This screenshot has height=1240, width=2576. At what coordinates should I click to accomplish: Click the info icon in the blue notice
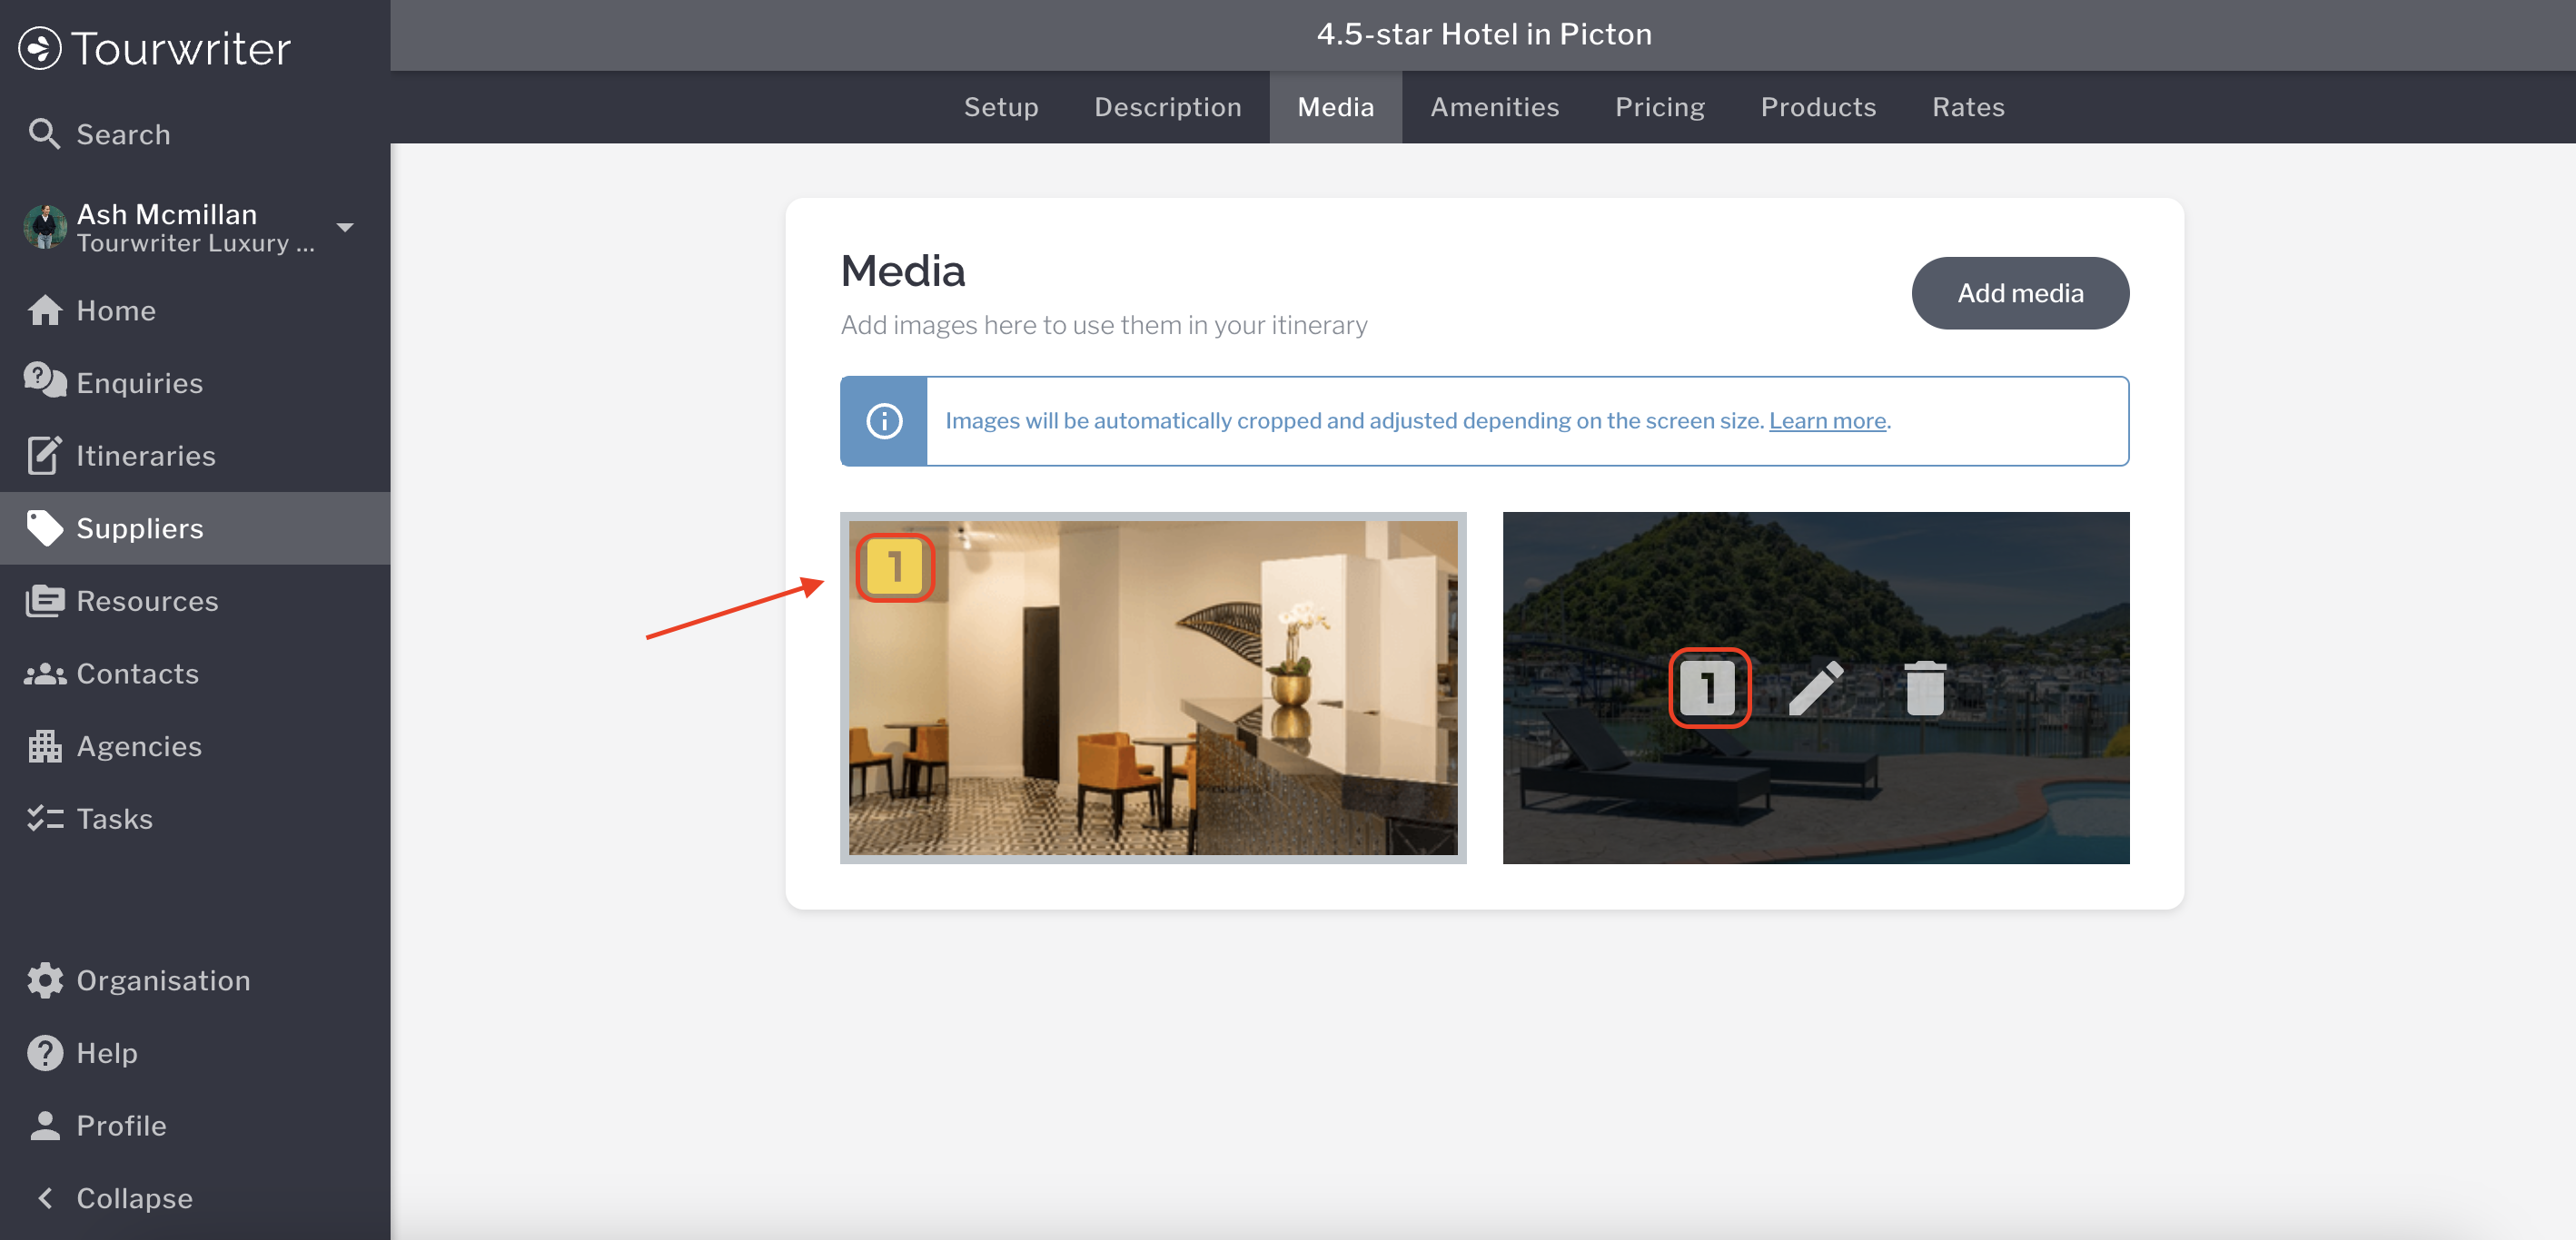click(x=884, y=420)
